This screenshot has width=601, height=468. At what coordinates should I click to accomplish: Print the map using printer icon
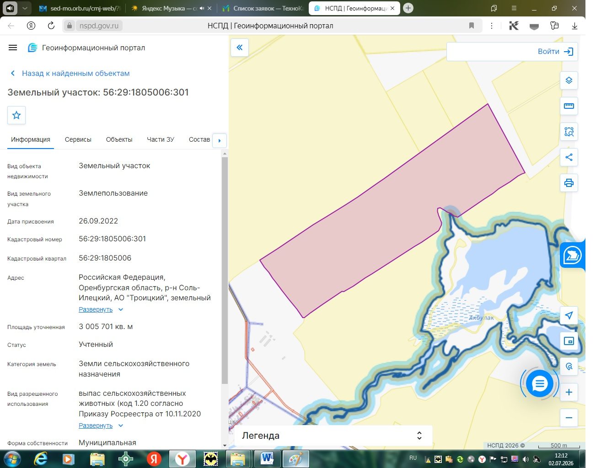pyautogui.click(x=569, y=183)
